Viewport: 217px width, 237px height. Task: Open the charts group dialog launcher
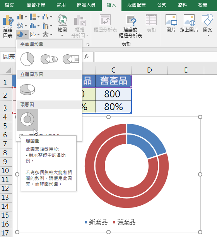[x=88, y=44]
